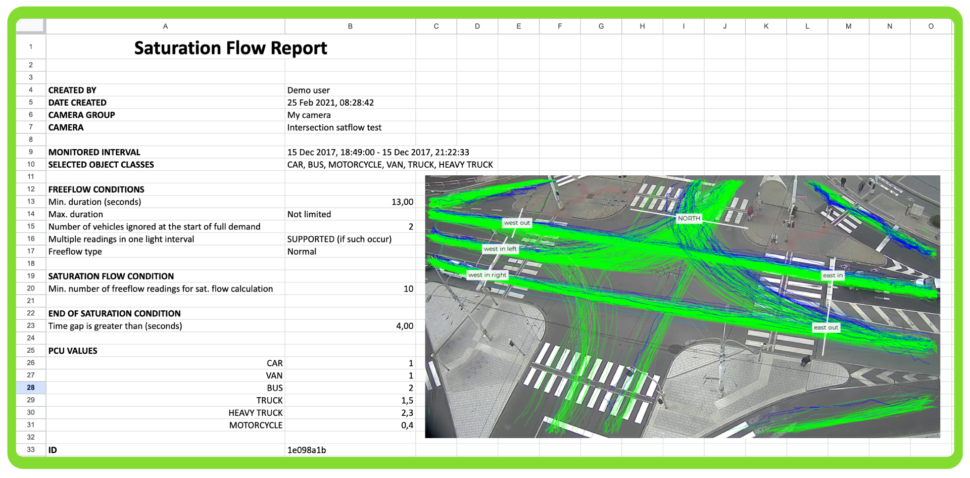Viewport: 970px width, 478px height.
Task: Click the east in lane label
Action: point(832,275)
